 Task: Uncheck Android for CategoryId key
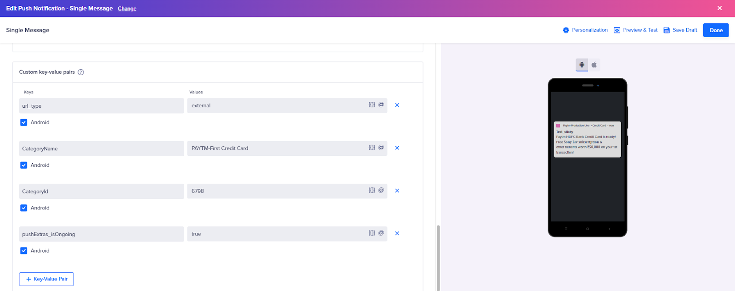[x=24, y=208]
